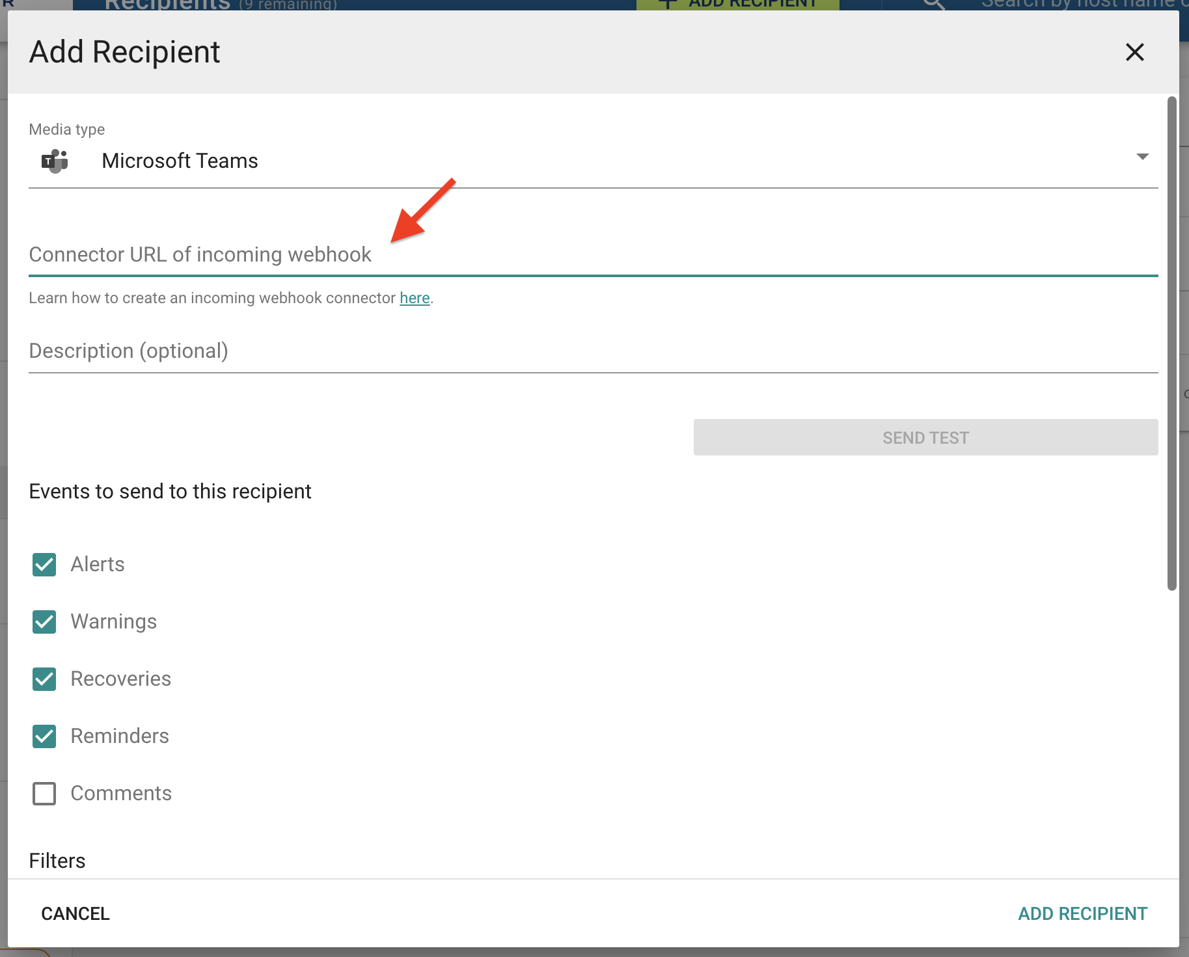Click the Media type label
This screenshot has width=1189, height=957.
(x=67, y=129)
